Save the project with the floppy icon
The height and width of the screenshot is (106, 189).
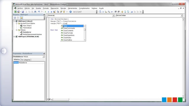(x=23, y=12)
